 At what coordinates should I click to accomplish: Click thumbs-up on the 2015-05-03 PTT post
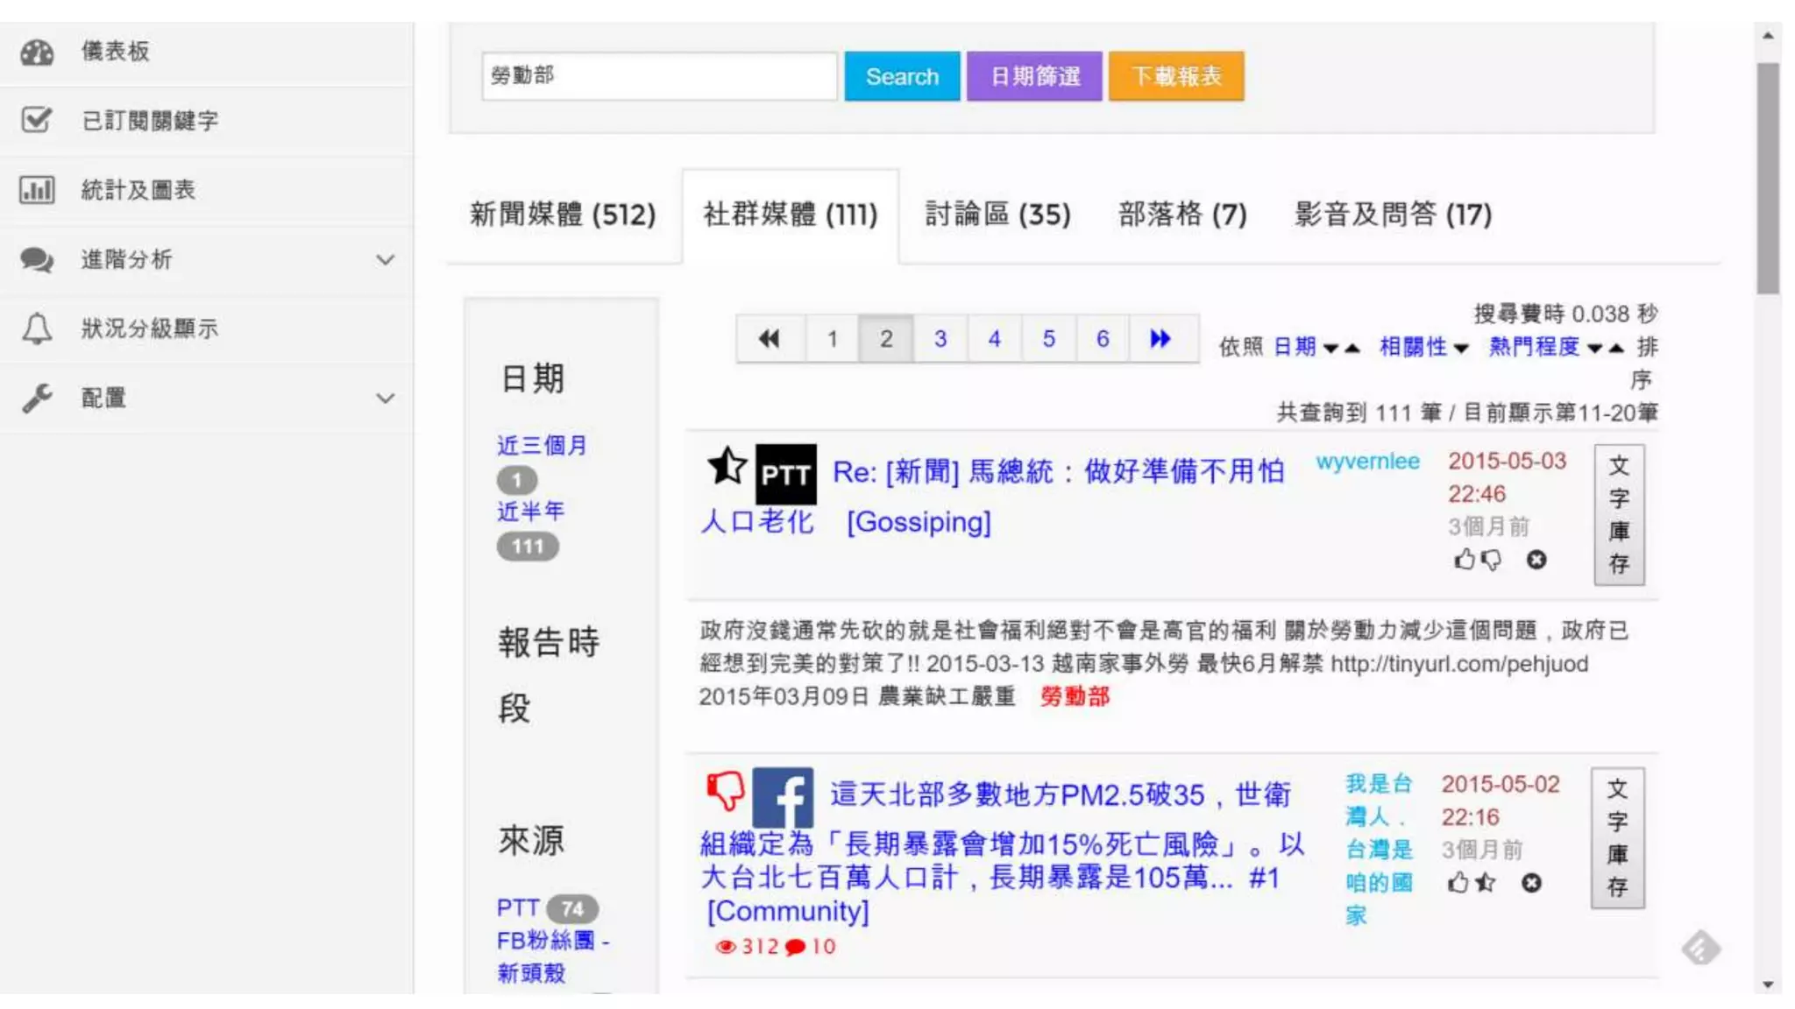(1464, 560)
